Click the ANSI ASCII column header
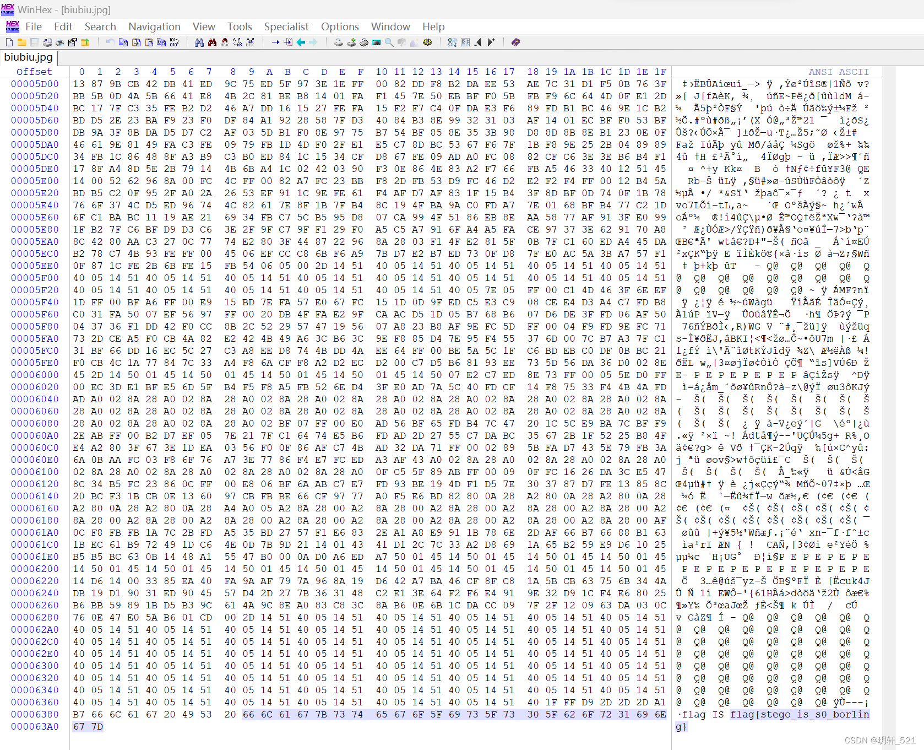Image resolution: width=924 pixels, height=750 pixels. click(839, 72)
